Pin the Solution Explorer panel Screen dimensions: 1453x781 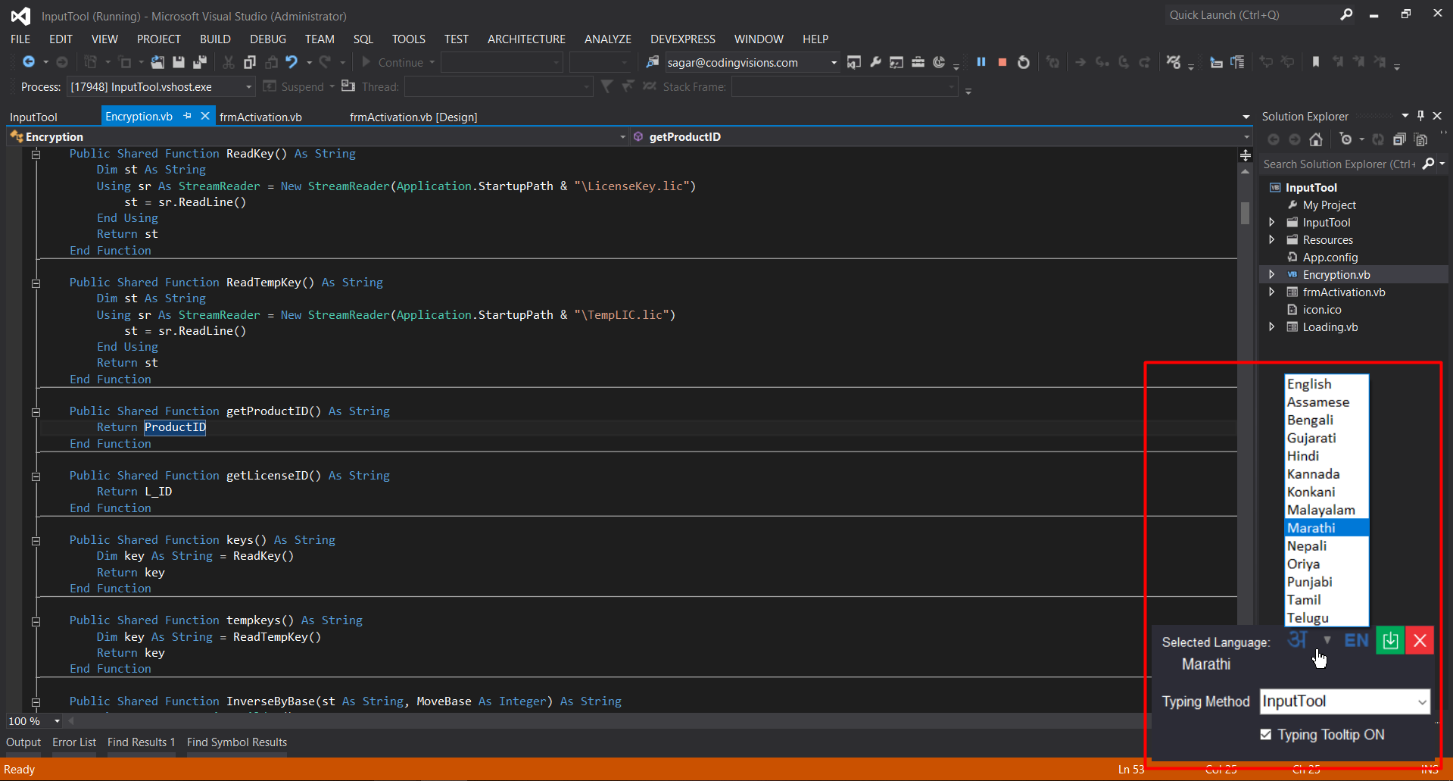[1420, 116]
